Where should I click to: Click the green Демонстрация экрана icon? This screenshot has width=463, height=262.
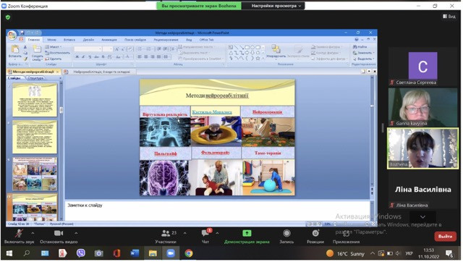point(247,233)
